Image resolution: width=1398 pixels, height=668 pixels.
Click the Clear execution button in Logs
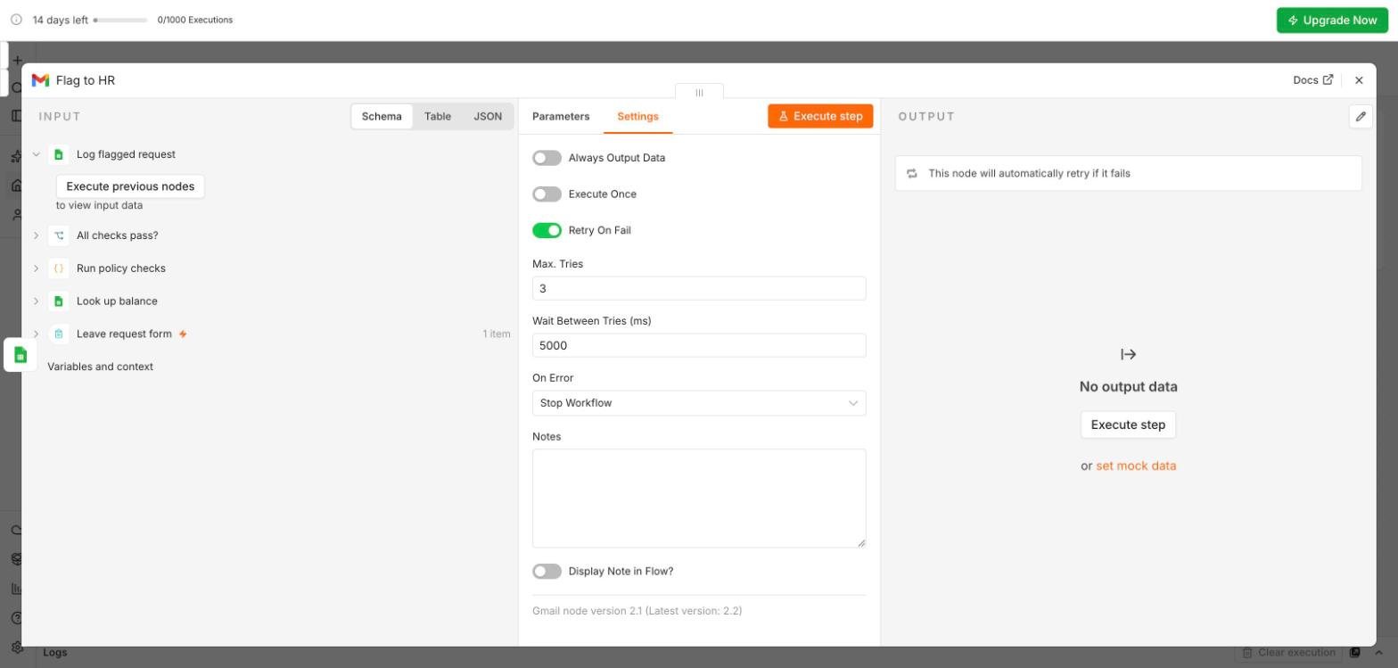coord(1288,653)
